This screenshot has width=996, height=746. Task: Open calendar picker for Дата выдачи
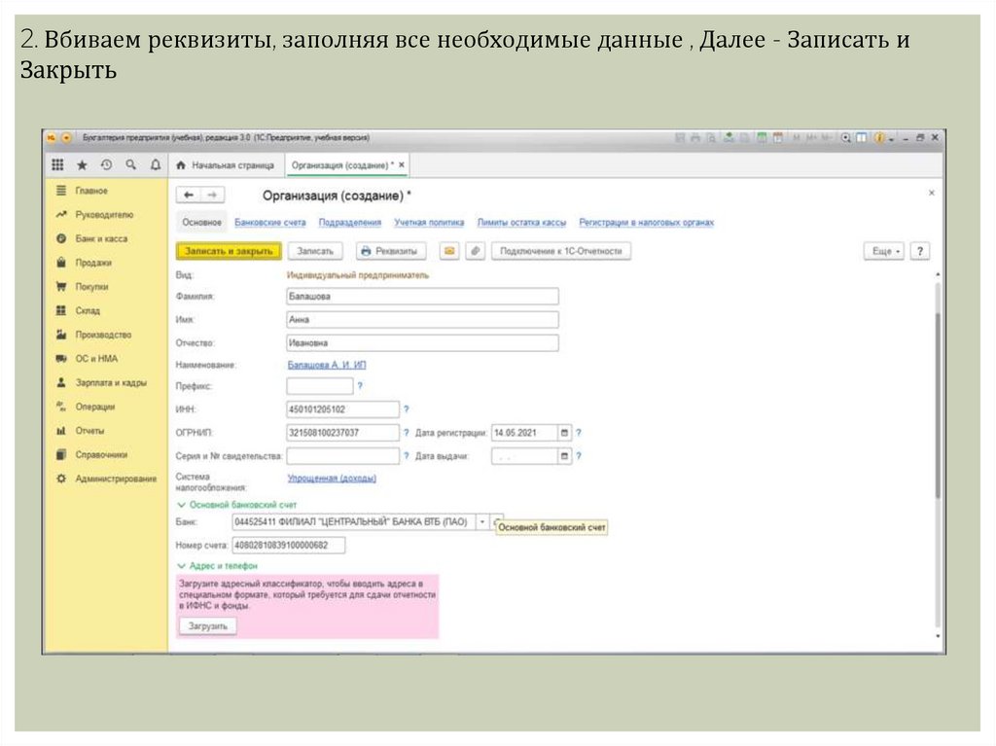(565, 456)
